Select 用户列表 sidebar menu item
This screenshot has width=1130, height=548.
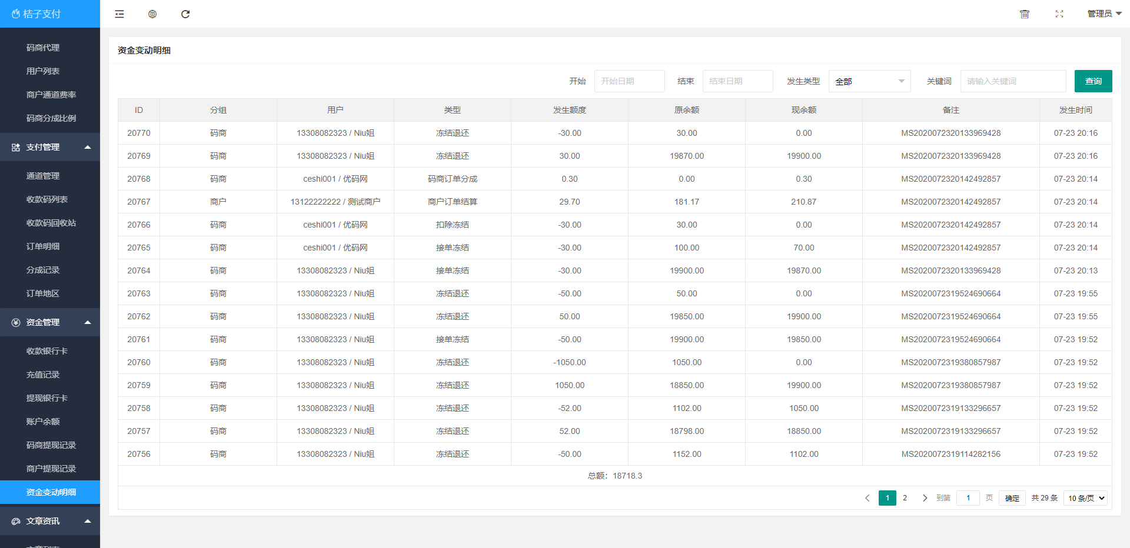(43, 71)
